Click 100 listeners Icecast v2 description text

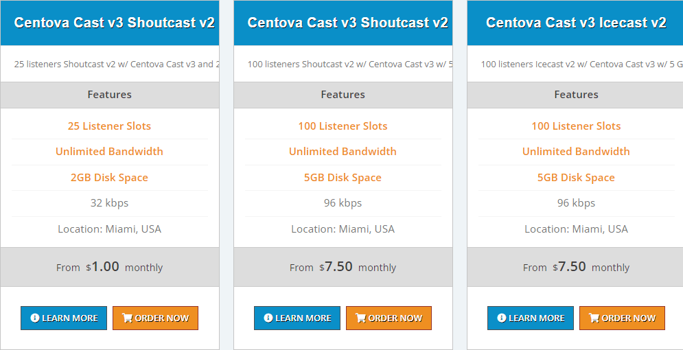point(581,65)
